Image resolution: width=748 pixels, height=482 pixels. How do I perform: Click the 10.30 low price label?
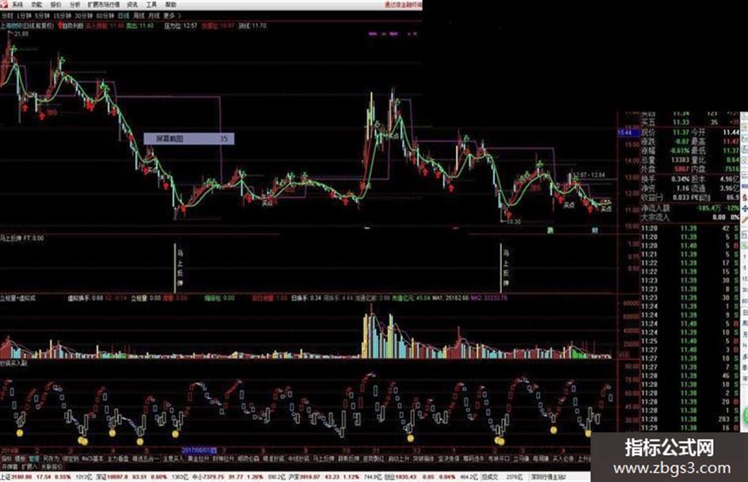(513, 222)
